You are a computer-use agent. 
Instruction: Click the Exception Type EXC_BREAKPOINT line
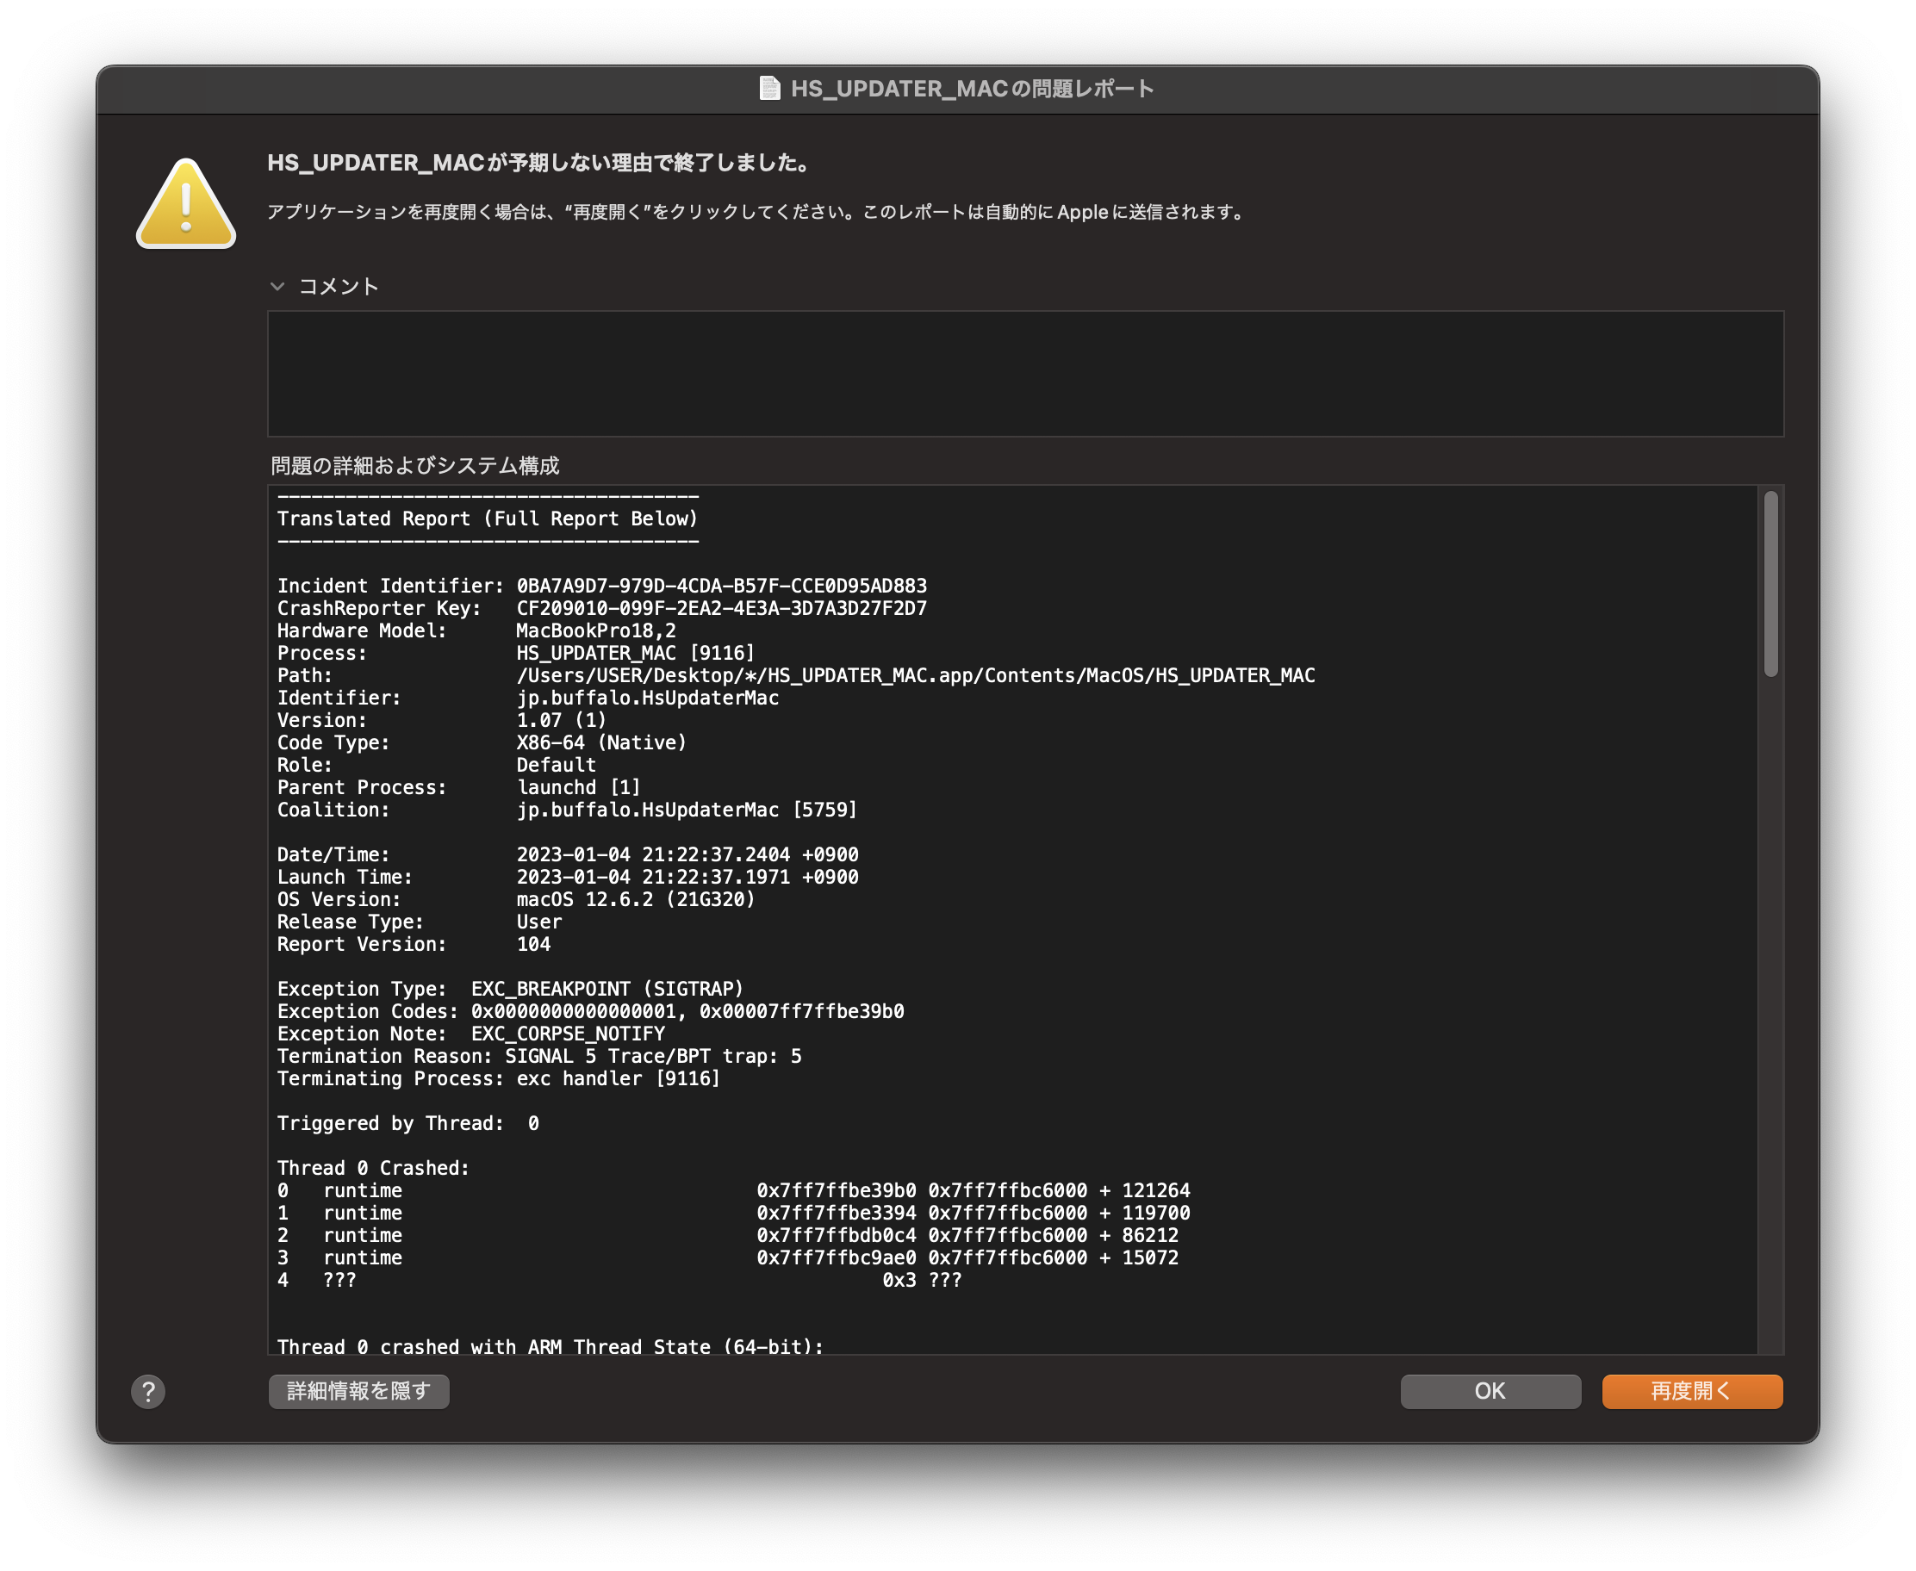(509, 988)
